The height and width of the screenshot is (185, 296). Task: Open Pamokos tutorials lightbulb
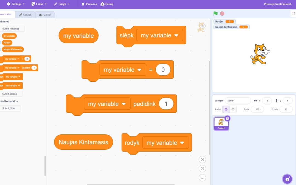coord(89,4)
